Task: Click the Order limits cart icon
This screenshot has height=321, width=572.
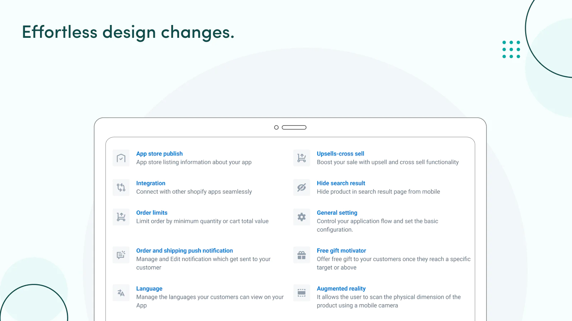Action: tap(121, 217)
